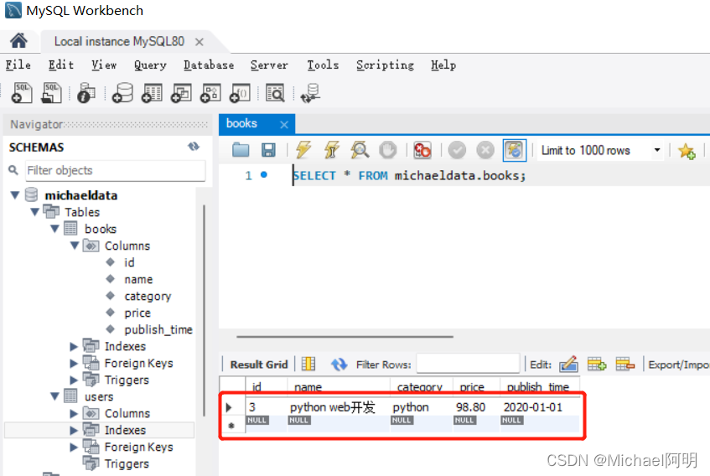Delete the selected row icon

(x=624, y=364)
